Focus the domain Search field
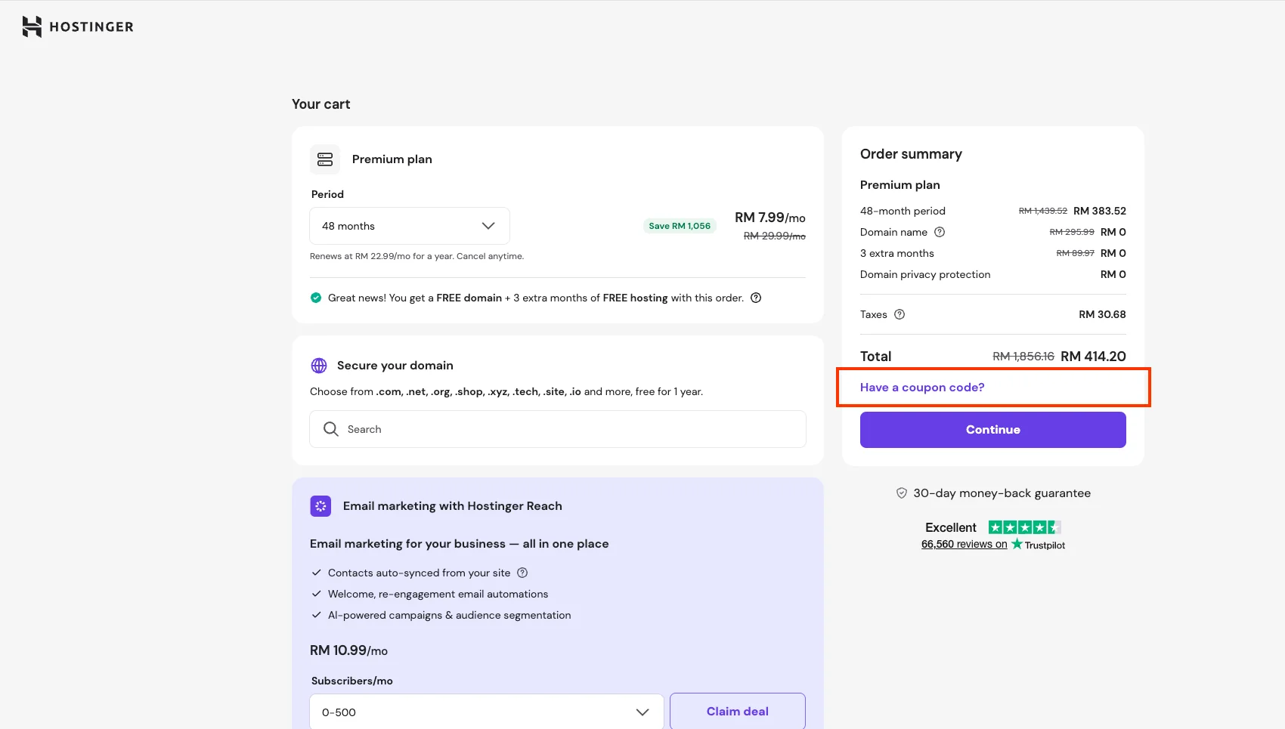The image size is (1285, 729). (x=558, y=429)
